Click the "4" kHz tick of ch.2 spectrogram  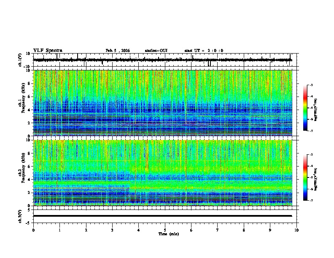click(30, 180)
